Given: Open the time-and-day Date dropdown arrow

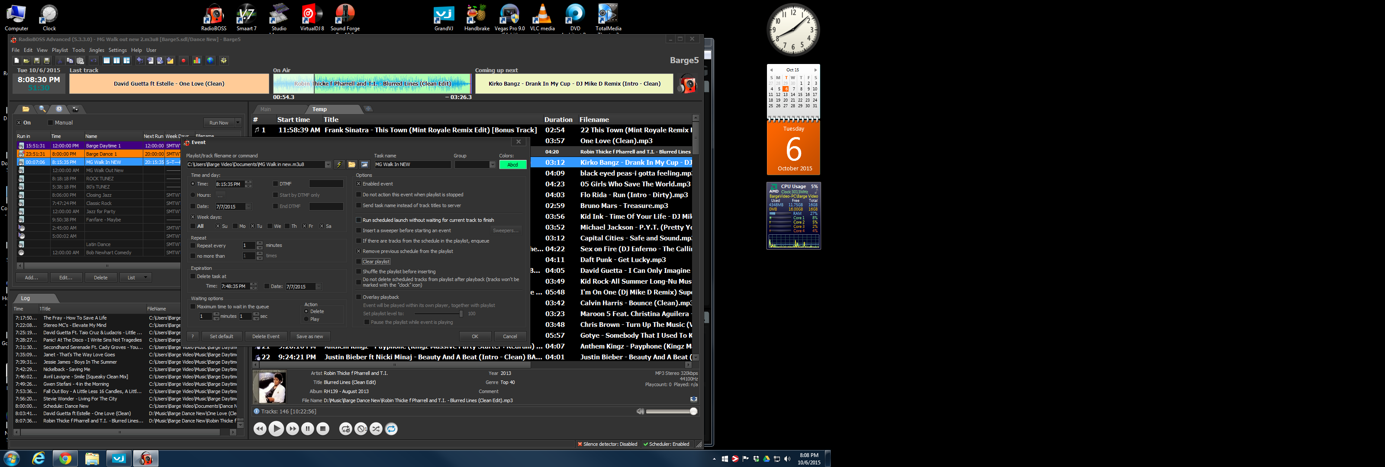Looking at the screenshot, I should pyautogui.click(x=248, y=207).
